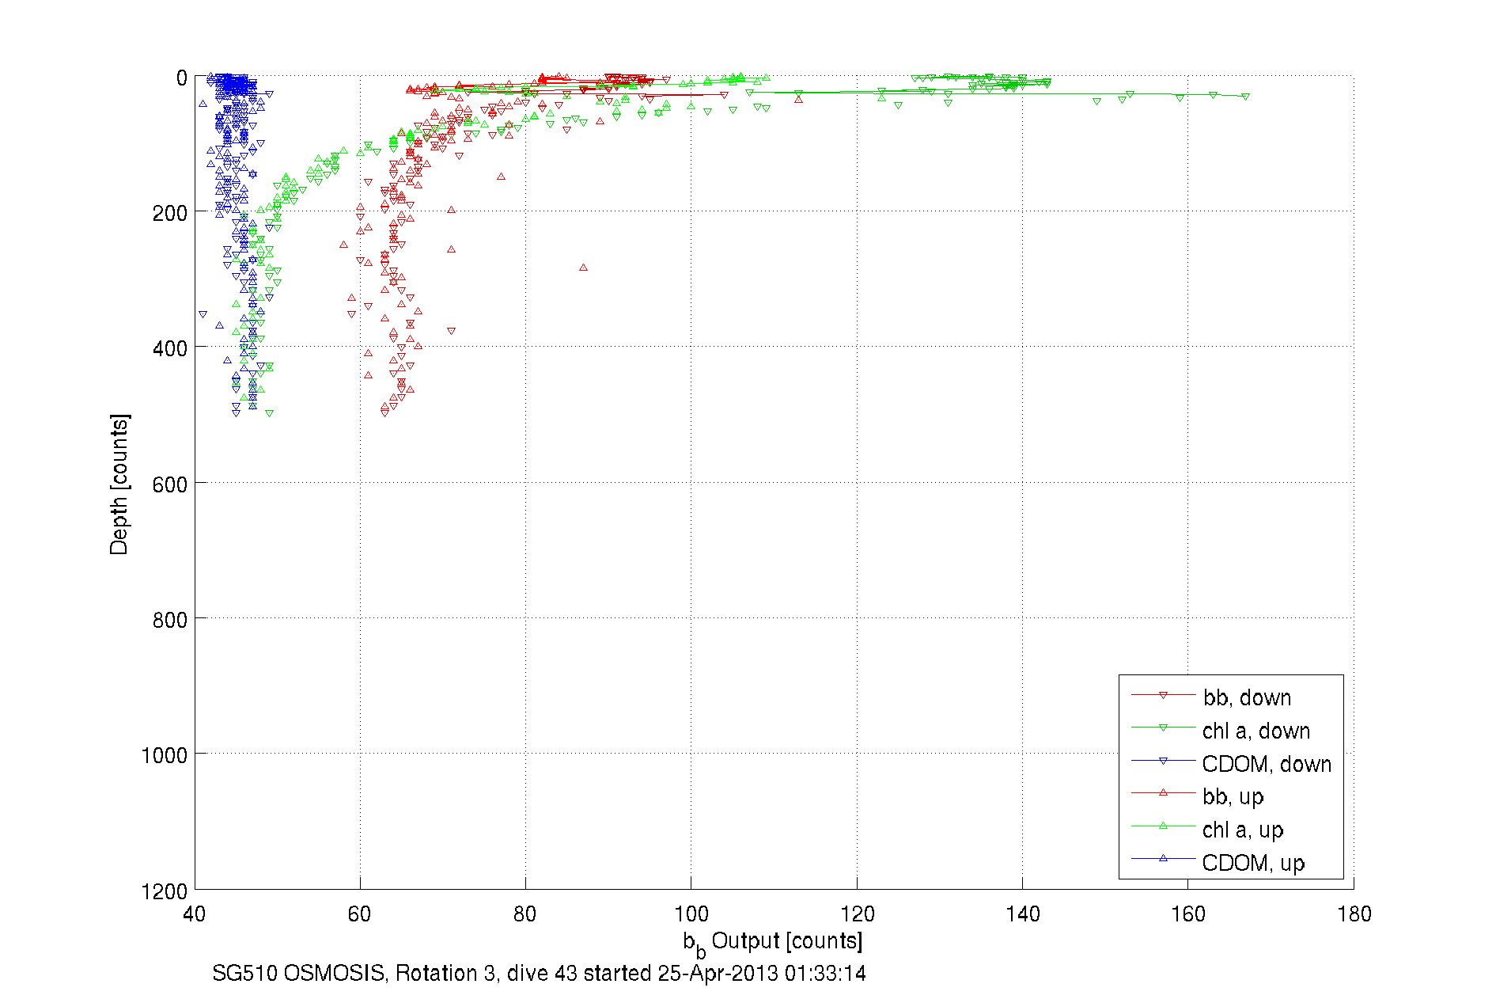Click the 'bb, down' legend label

tap(1247, 697)
